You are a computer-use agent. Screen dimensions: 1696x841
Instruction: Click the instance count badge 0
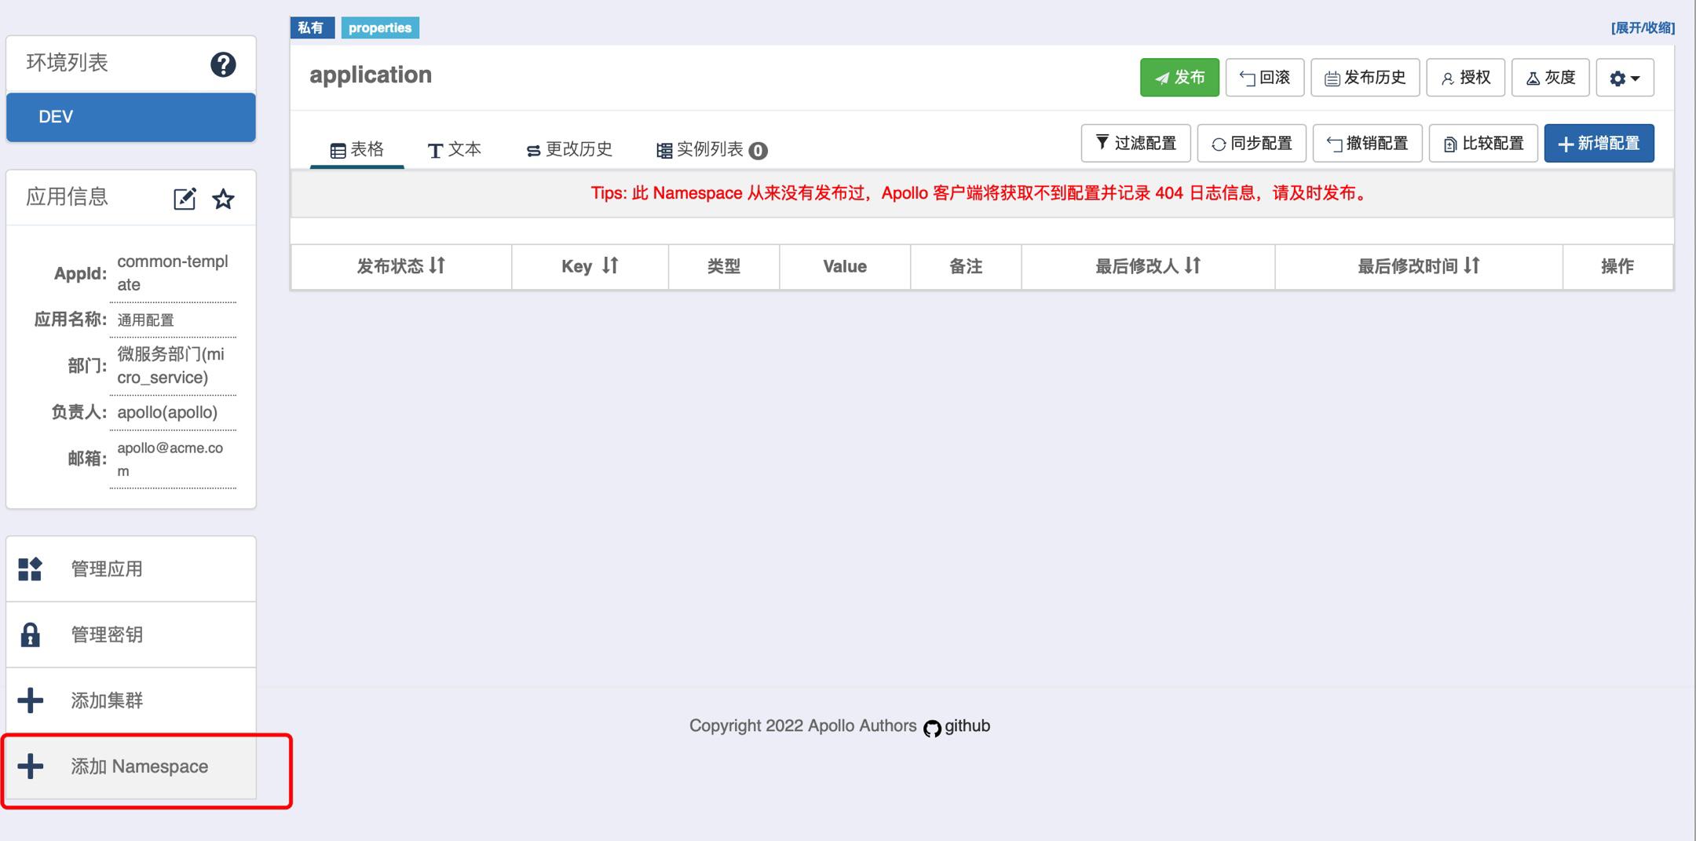758,150
